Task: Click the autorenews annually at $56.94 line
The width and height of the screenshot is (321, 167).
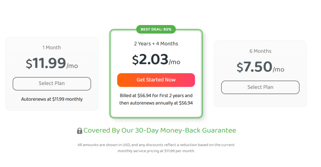Action: pos(156,103)
